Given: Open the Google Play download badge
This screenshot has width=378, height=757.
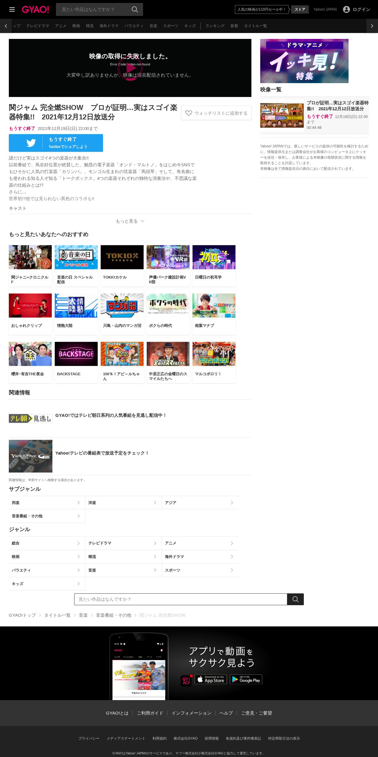Looking at the screenshot, I should (x=246, y=679).
